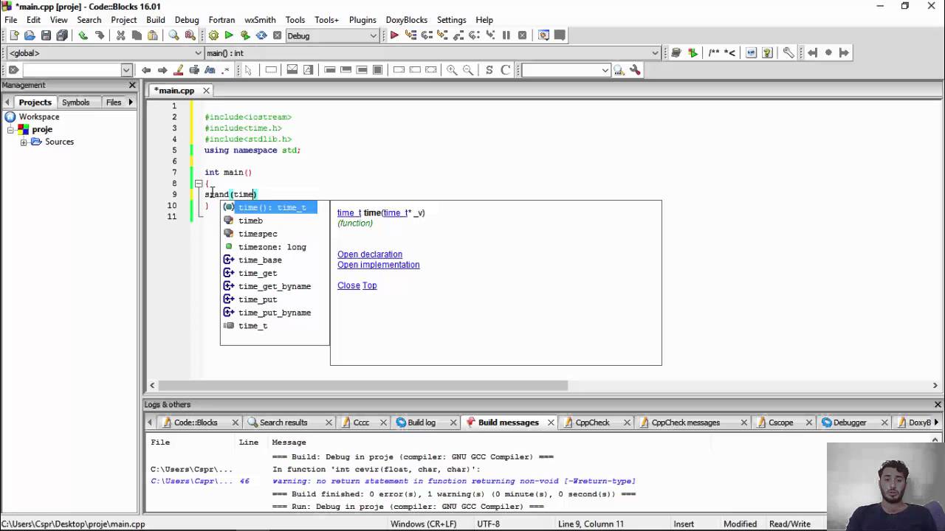Click the pause debugger icon
945x531 pixels.
coord(506,35)
